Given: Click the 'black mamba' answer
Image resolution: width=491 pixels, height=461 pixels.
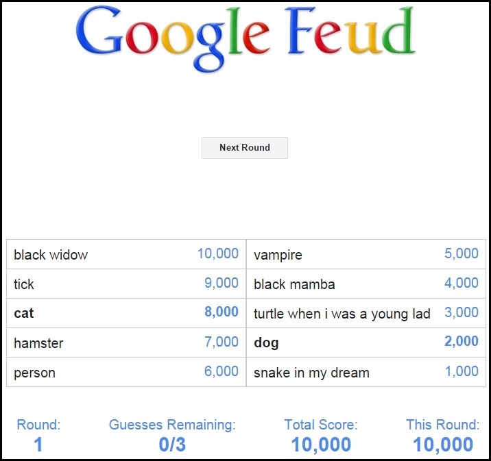Looking at the screenshot, I should 294,284.
